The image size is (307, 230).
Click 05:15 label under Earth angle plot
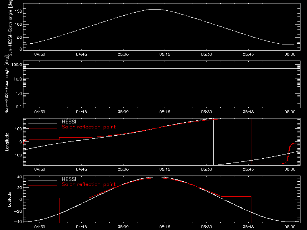[x=165, y=54]
